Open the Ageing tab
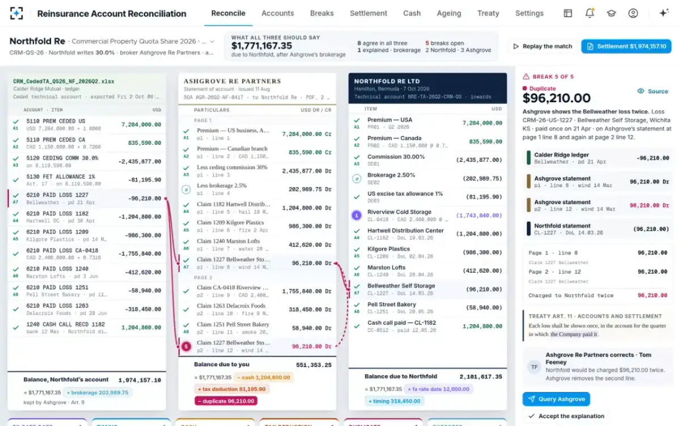The width and height of the screenshot is (681, 426). tap(449, 13)
